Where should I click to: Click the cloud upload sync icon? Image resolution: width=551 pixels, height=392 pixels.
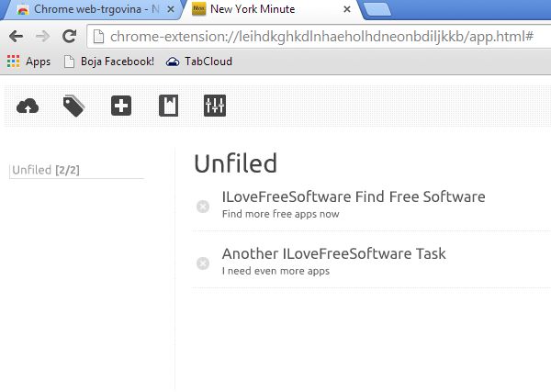[28, 106]
